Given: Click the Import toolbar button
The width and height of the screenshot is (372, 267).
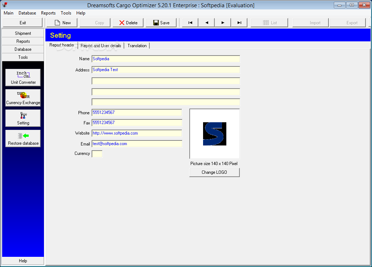Looking at the screenshot, I should click(x=311, y=23).
